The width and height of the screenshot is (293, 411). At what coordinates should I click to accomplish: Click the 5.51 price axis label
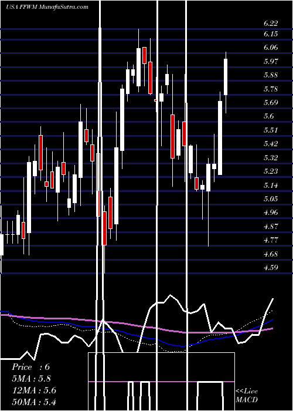click(270, 130)
